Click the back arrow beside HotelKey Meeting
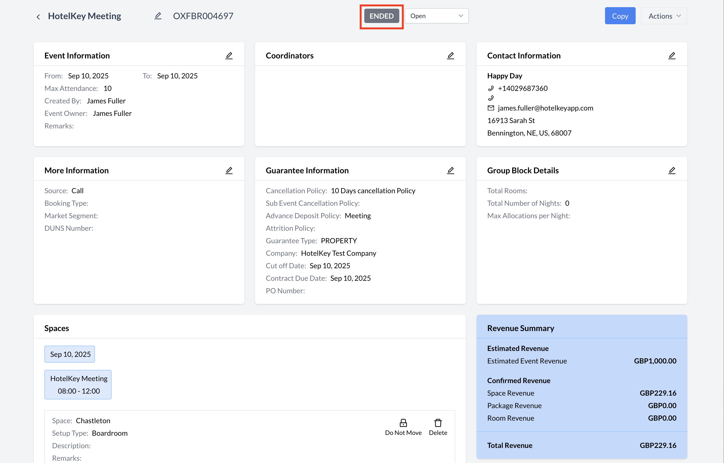 (38, 17)
